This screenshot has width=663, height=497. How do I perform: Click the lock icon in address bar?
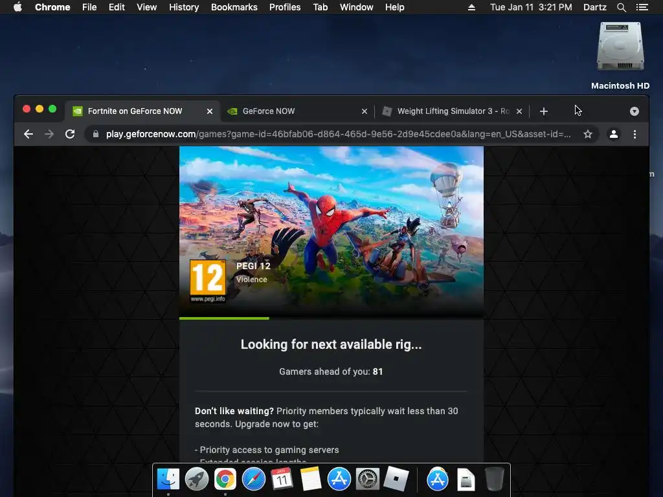point(96,134)
